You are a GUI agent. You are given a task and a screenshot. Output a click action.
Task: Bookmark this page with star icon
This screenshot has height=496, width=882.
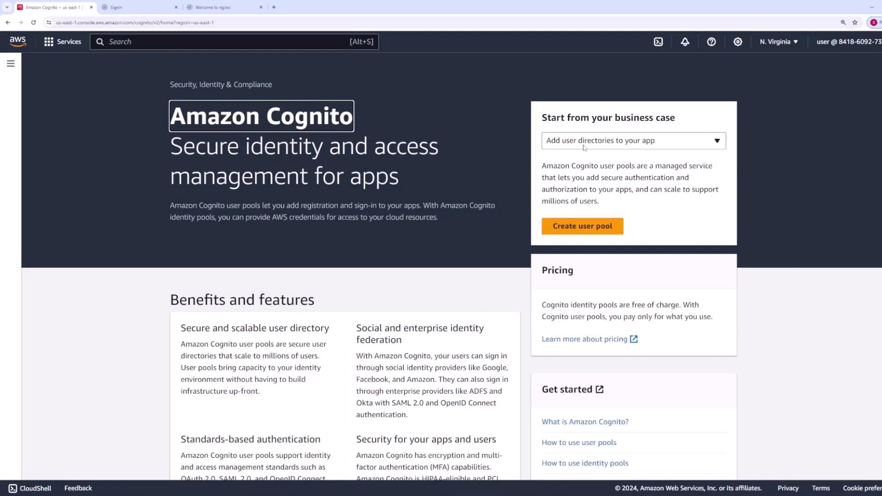[x=855, y=23]
